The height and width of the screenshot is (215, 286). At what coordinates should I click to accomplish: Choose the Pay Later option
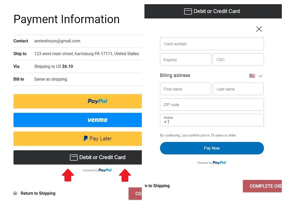coord(78,139)
